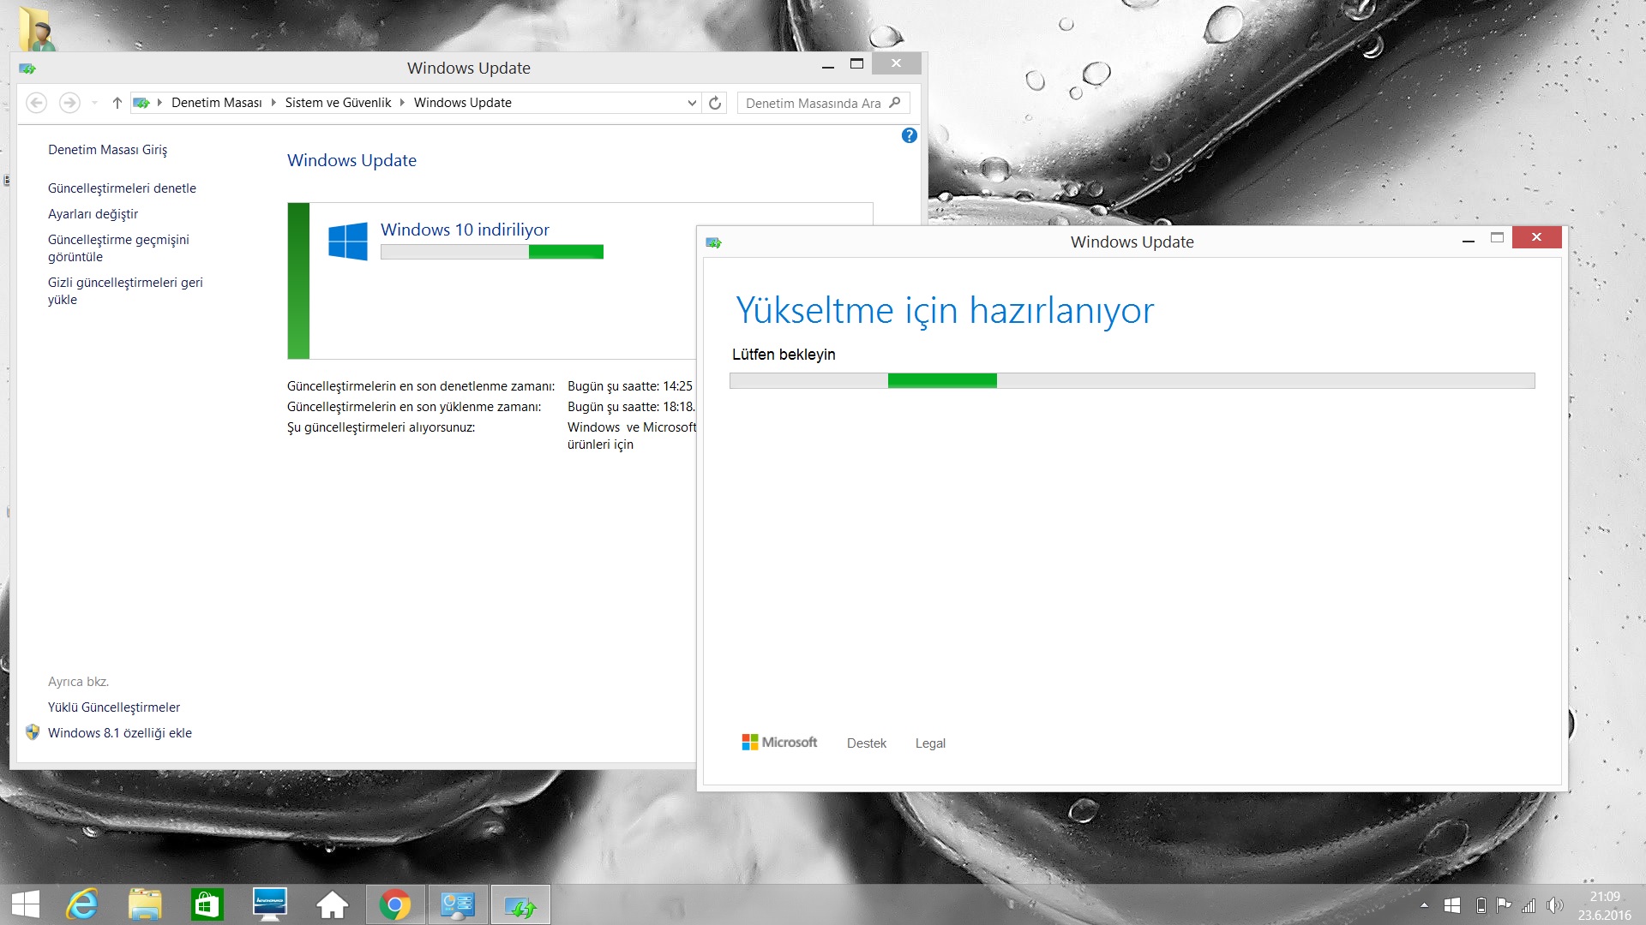
Task: Expand chevron after 'Sistem ve Güvenlik' breadcrumb
Action: pos(402,103)
